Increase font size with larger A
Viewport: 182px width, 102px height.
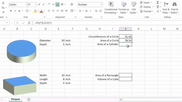point(39,5)
